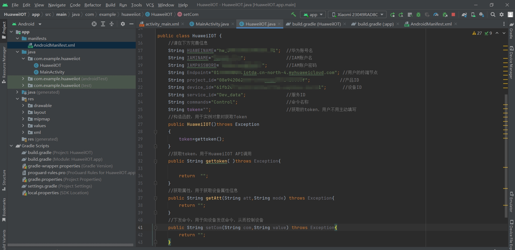This screenshot has width=515, height=250.
Task: Fold the gettoken method at line 32
Action: click(155, 161)
